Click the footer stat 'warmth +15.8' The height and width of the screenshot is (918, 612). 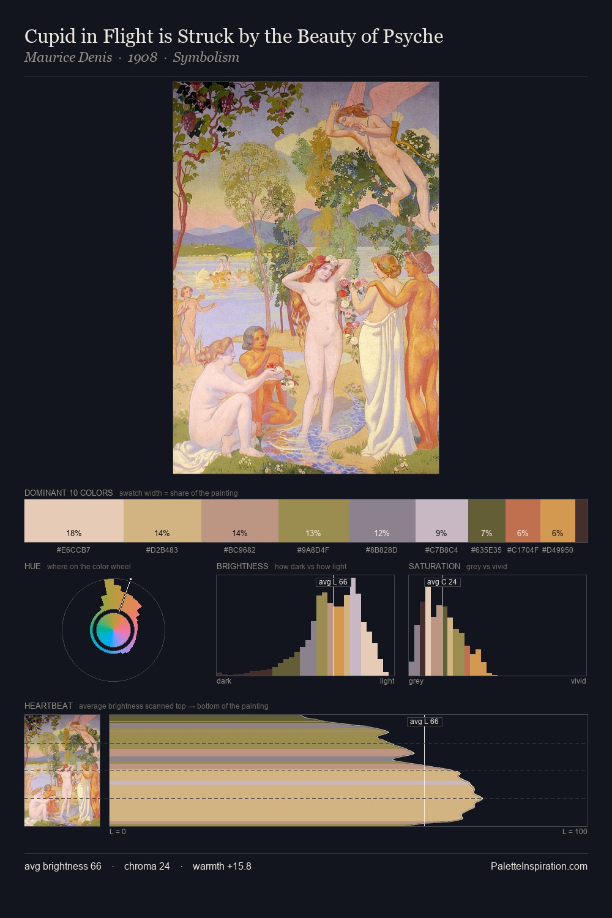pyautogui.click(x=222, y=867)
